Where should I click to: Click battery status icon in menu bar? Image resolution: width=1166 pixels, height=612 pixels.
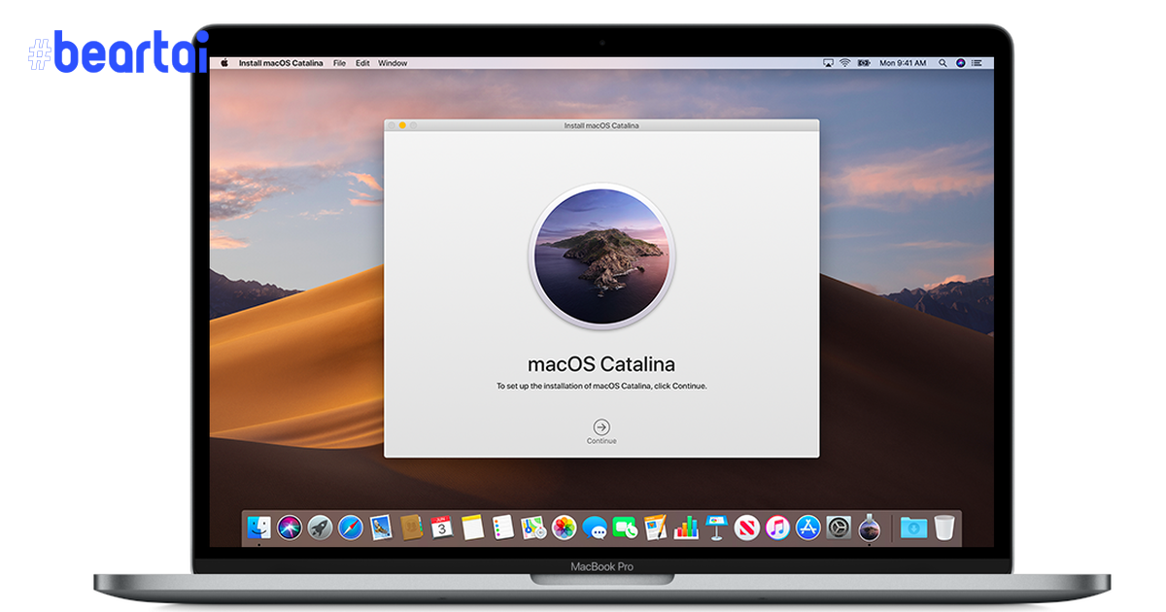[864, 62]
